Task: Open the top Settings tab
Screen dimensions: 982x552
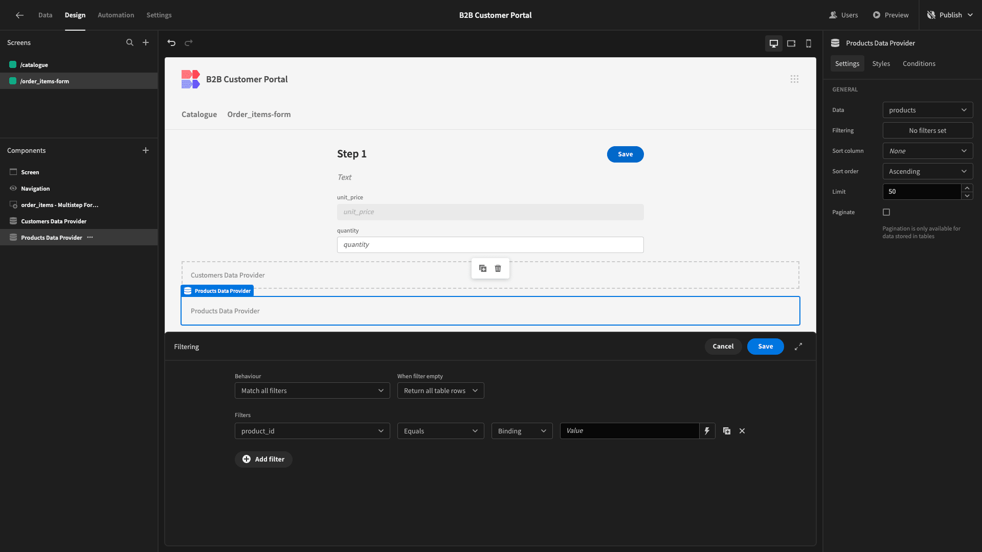Action: (159, 15)
